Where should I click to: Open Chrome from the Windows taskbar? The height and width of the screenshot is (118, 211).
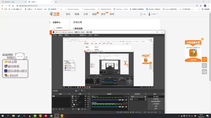click(51, 116)
